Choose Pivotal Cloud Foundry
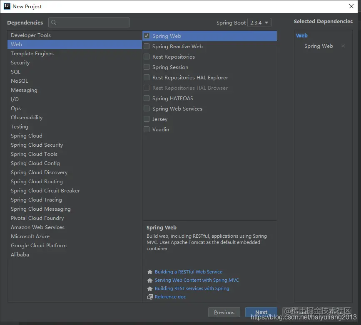The width and height of the screenshot is (361, 325). coord(75,218)
